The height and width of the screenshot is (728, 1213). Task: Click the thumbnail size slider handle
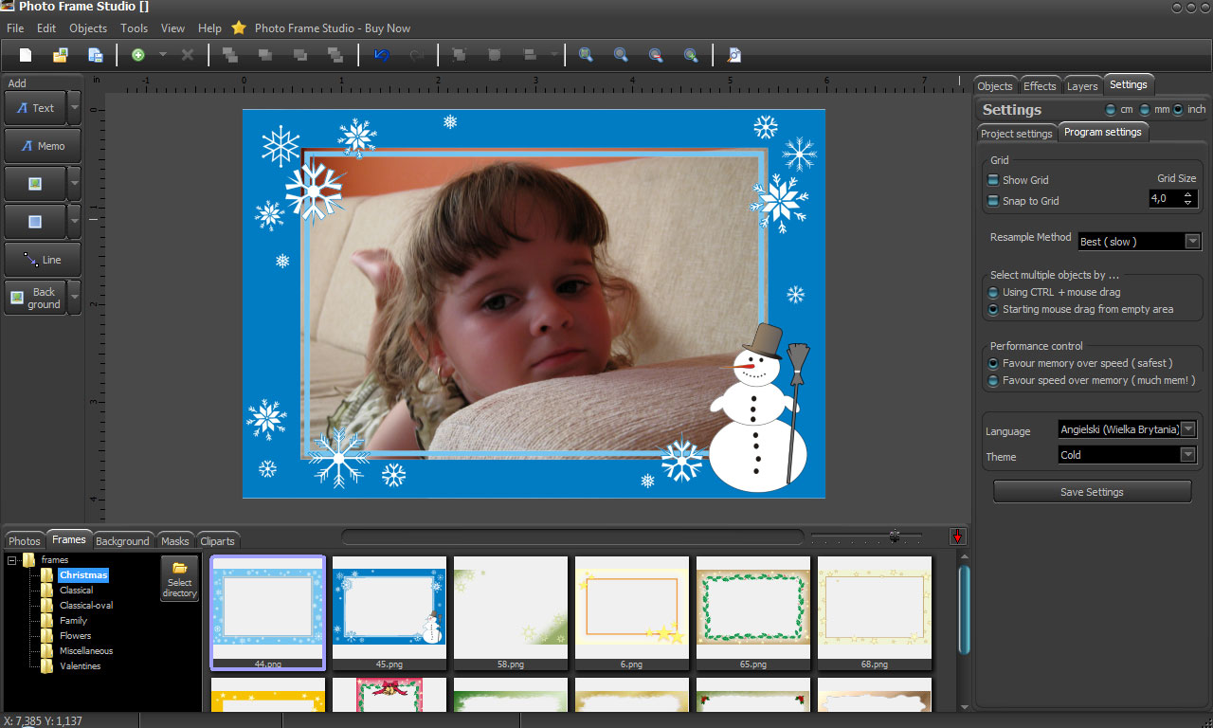894,537
